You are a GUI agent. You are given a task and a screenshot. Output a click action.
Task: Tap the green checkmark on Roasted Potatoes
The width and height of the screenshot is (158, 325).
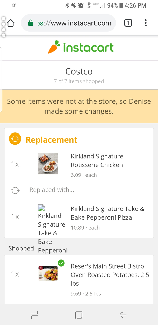pos(61,263)
